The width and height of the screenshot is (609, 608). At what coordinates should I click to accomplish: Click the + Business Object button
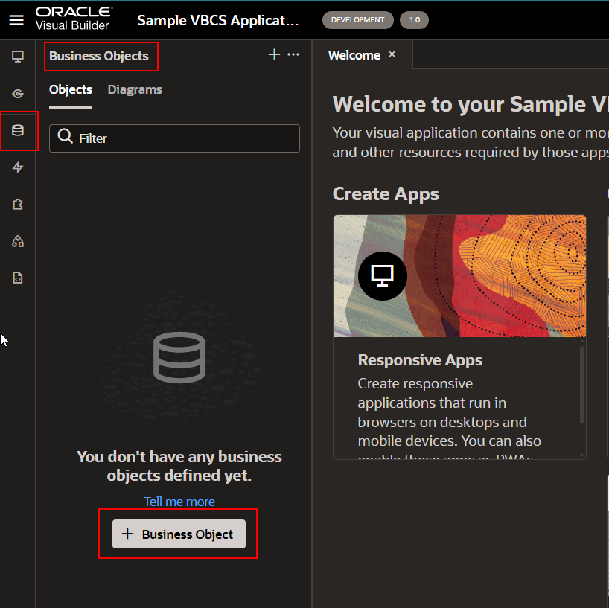pyautogui.click(x=179, y=534)
